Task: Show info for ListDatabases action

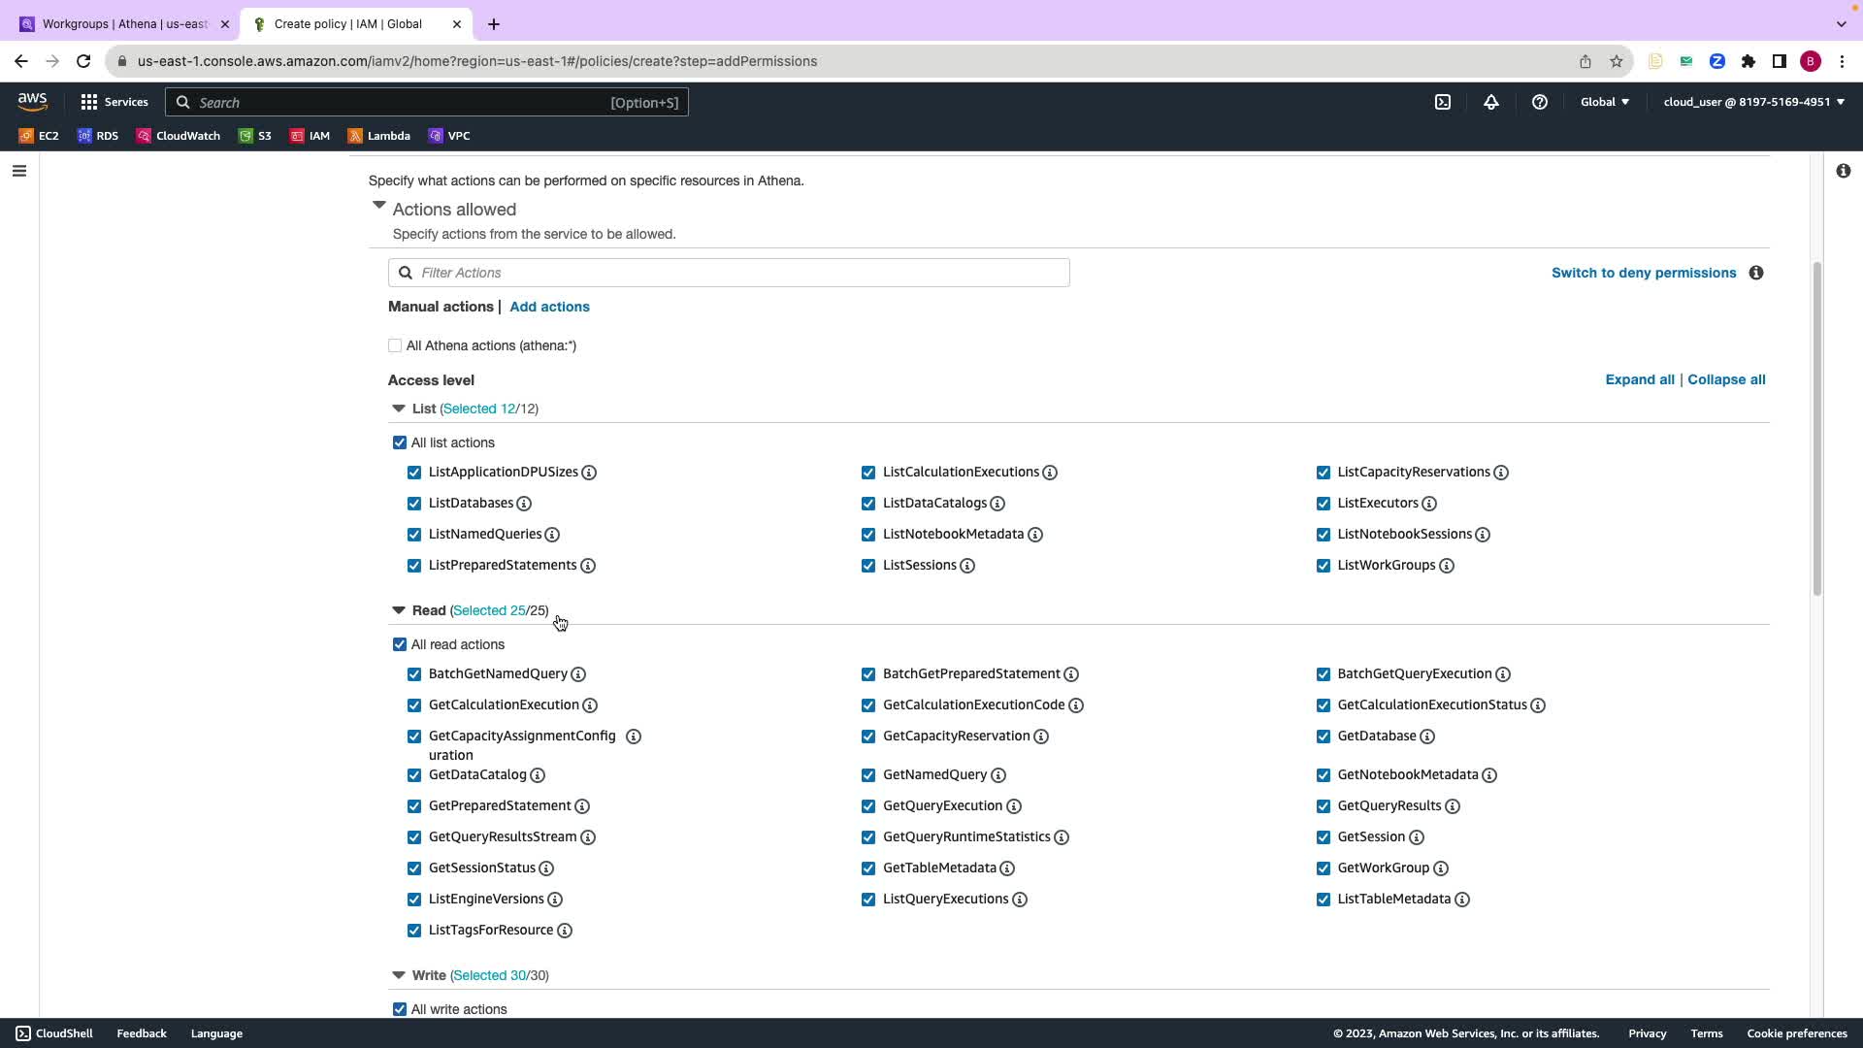Action: (x=524, y=504)
